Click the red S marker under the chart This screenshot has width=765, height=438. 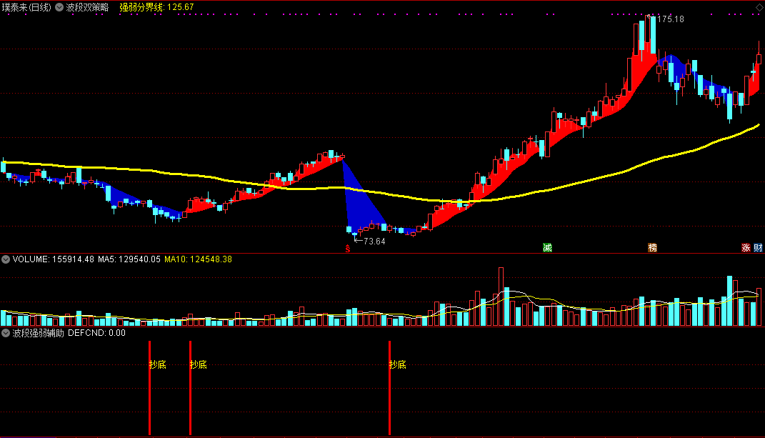(x=348, y=249)
